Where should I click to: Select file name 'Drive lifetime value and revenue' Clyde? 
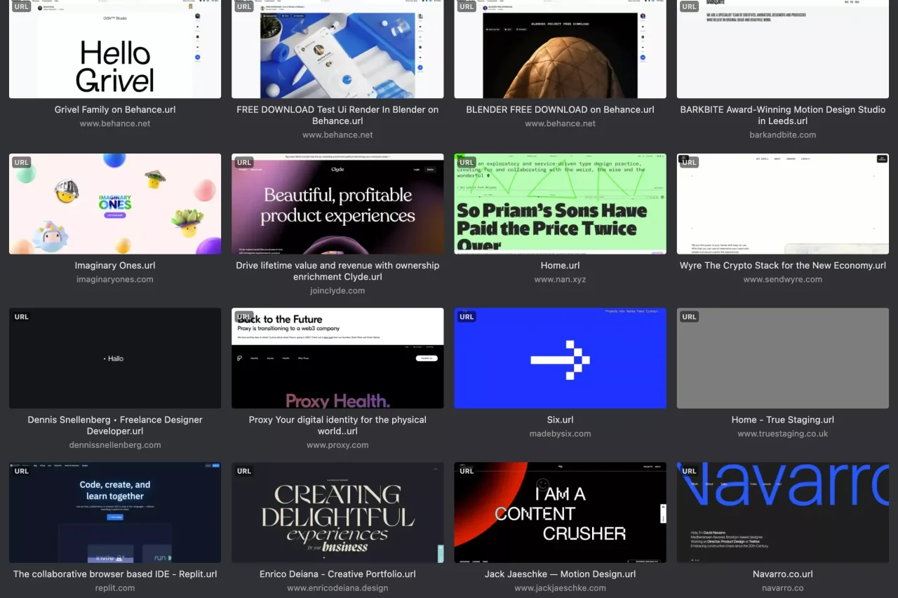pos(337,271)
